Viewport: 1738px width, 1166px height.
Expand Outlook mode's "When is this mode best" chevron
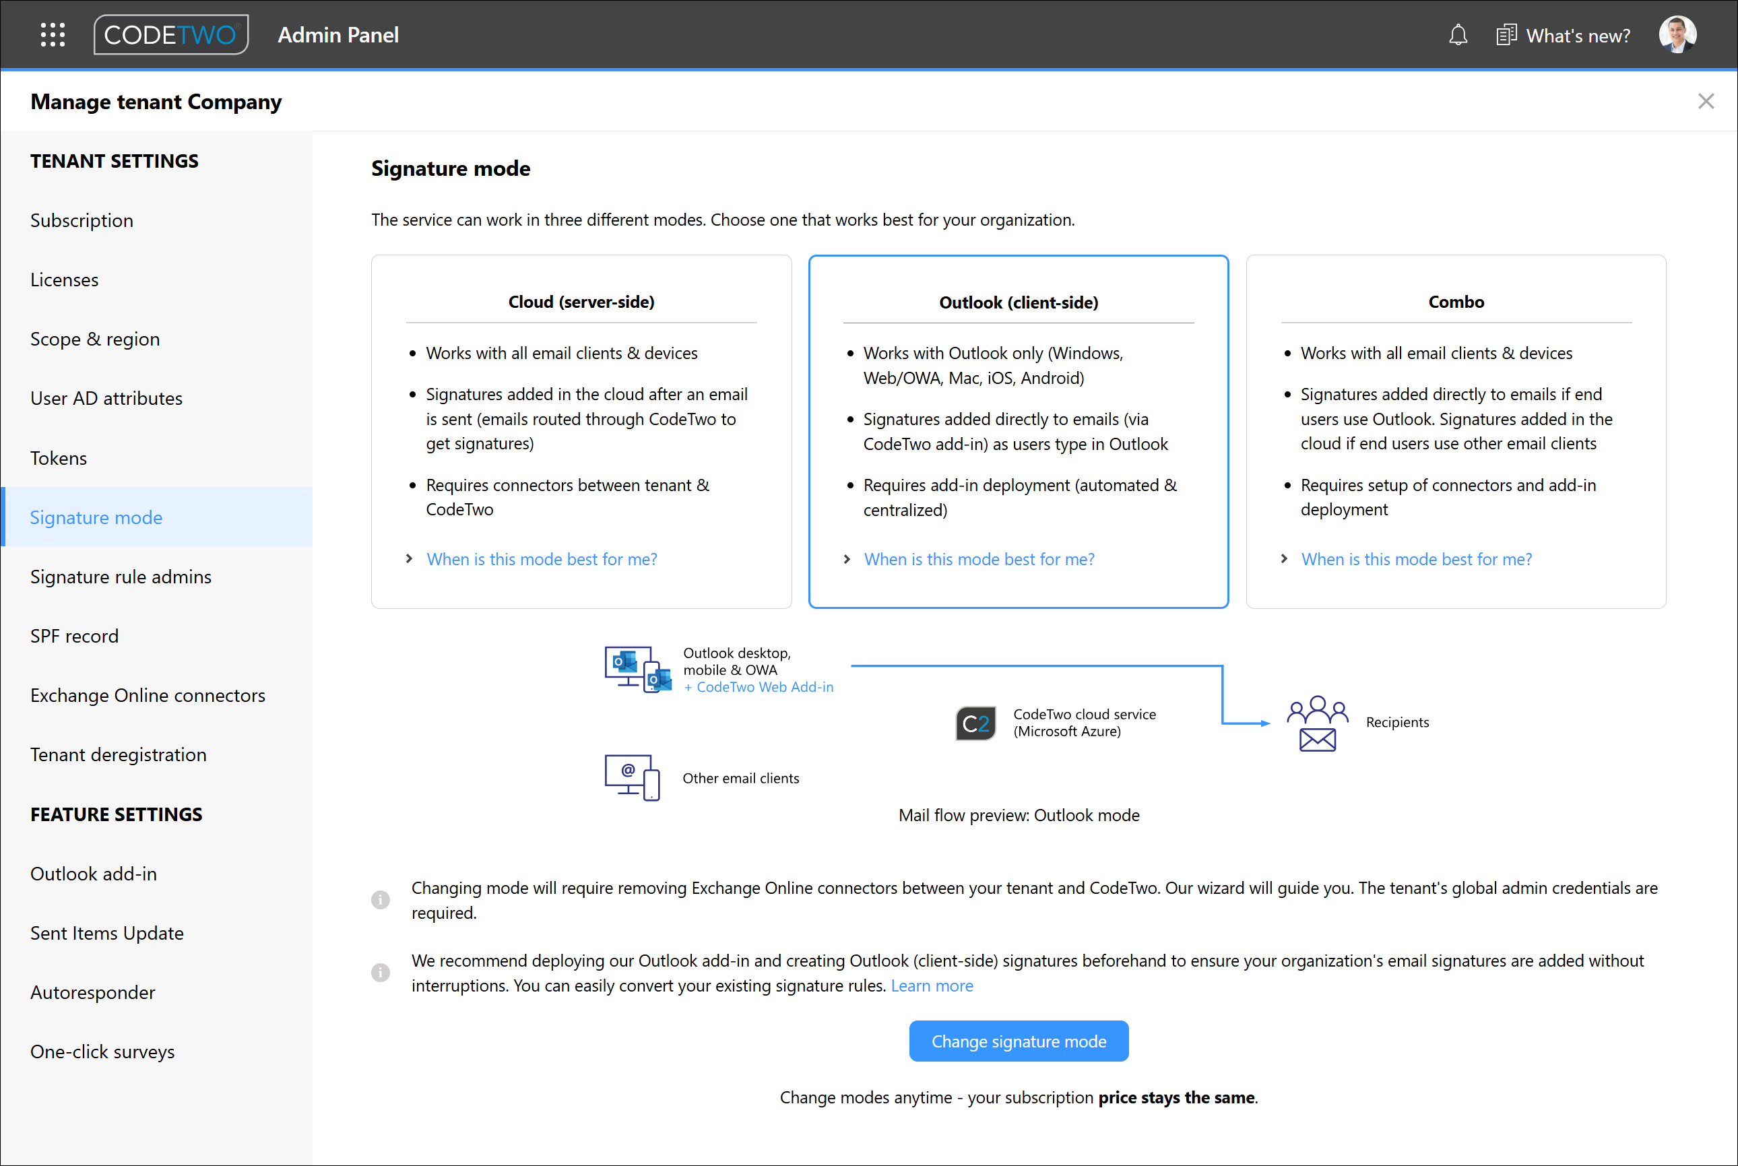tap(846, 558)
